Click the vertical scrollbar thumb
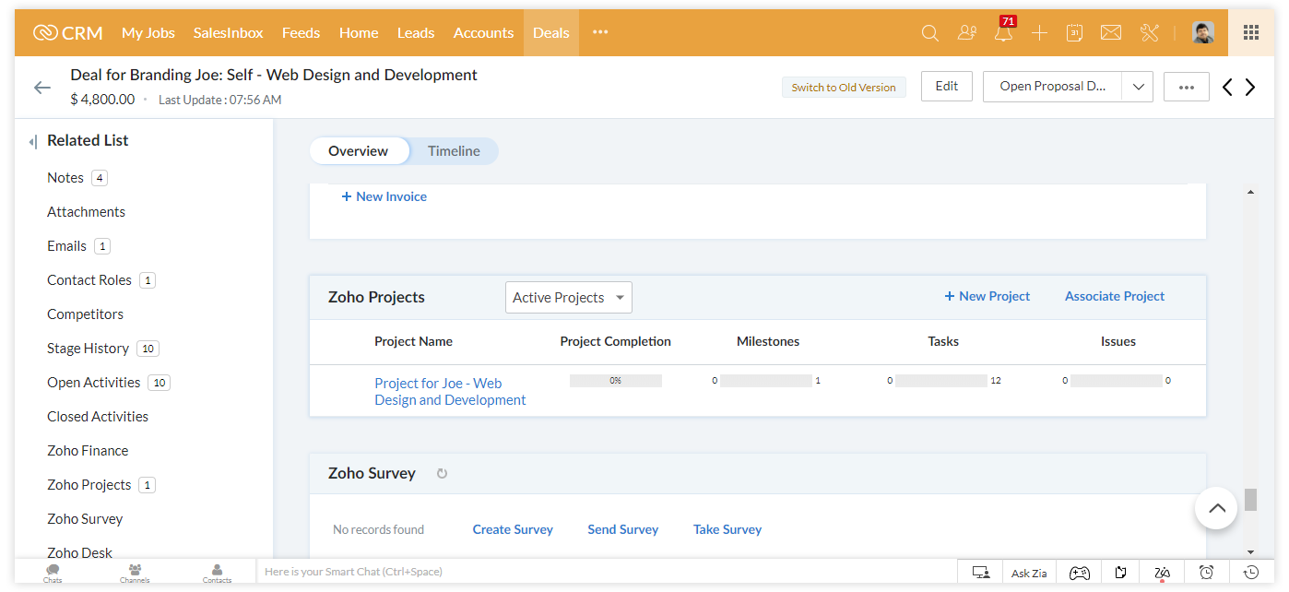The width and height of the screenshot is (1289, 592). 1250,499
